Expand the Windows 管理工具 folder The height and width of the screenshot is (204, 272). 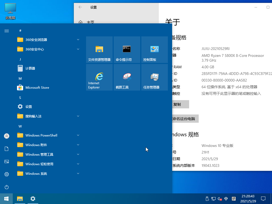point(48,154)
